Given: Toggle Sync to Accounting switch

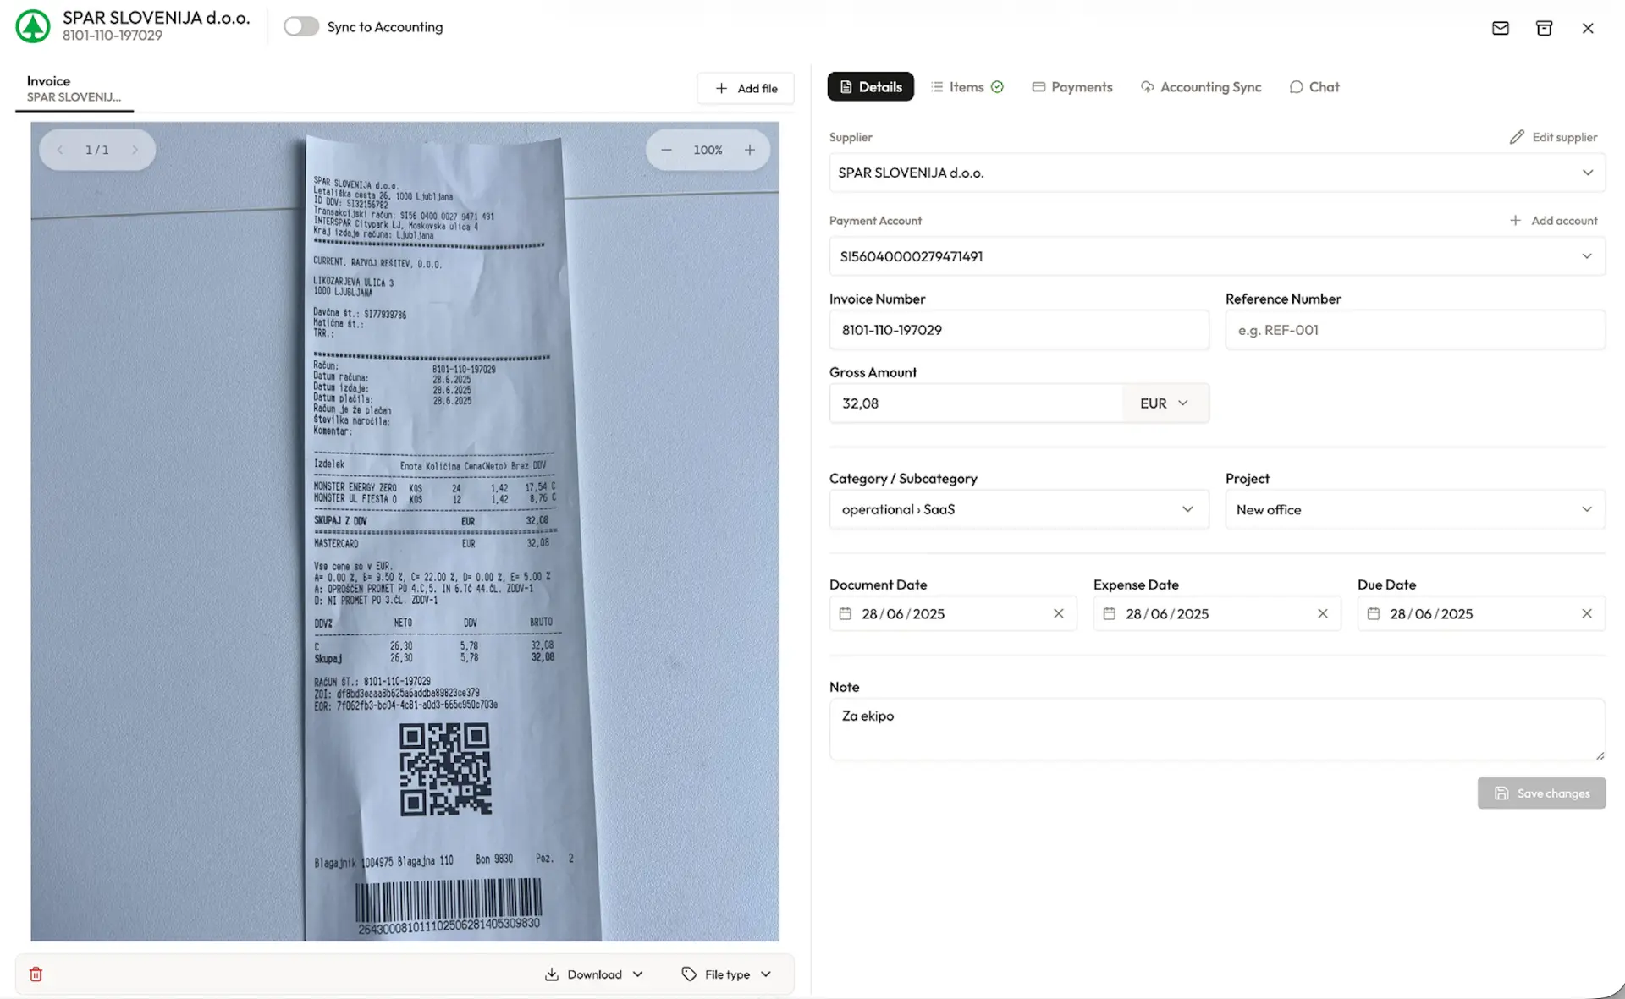Looking at the screenshot, I should click(x=301, y=26).
